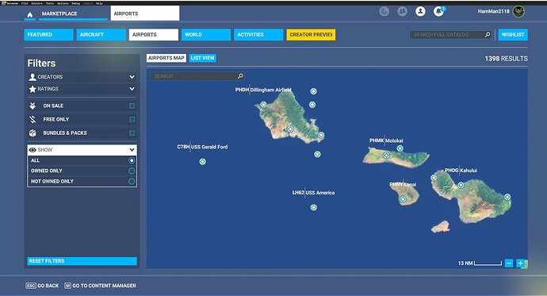Switch to the Activities category tab
This screenshot has width=547, height=296.
coord(258,35)
